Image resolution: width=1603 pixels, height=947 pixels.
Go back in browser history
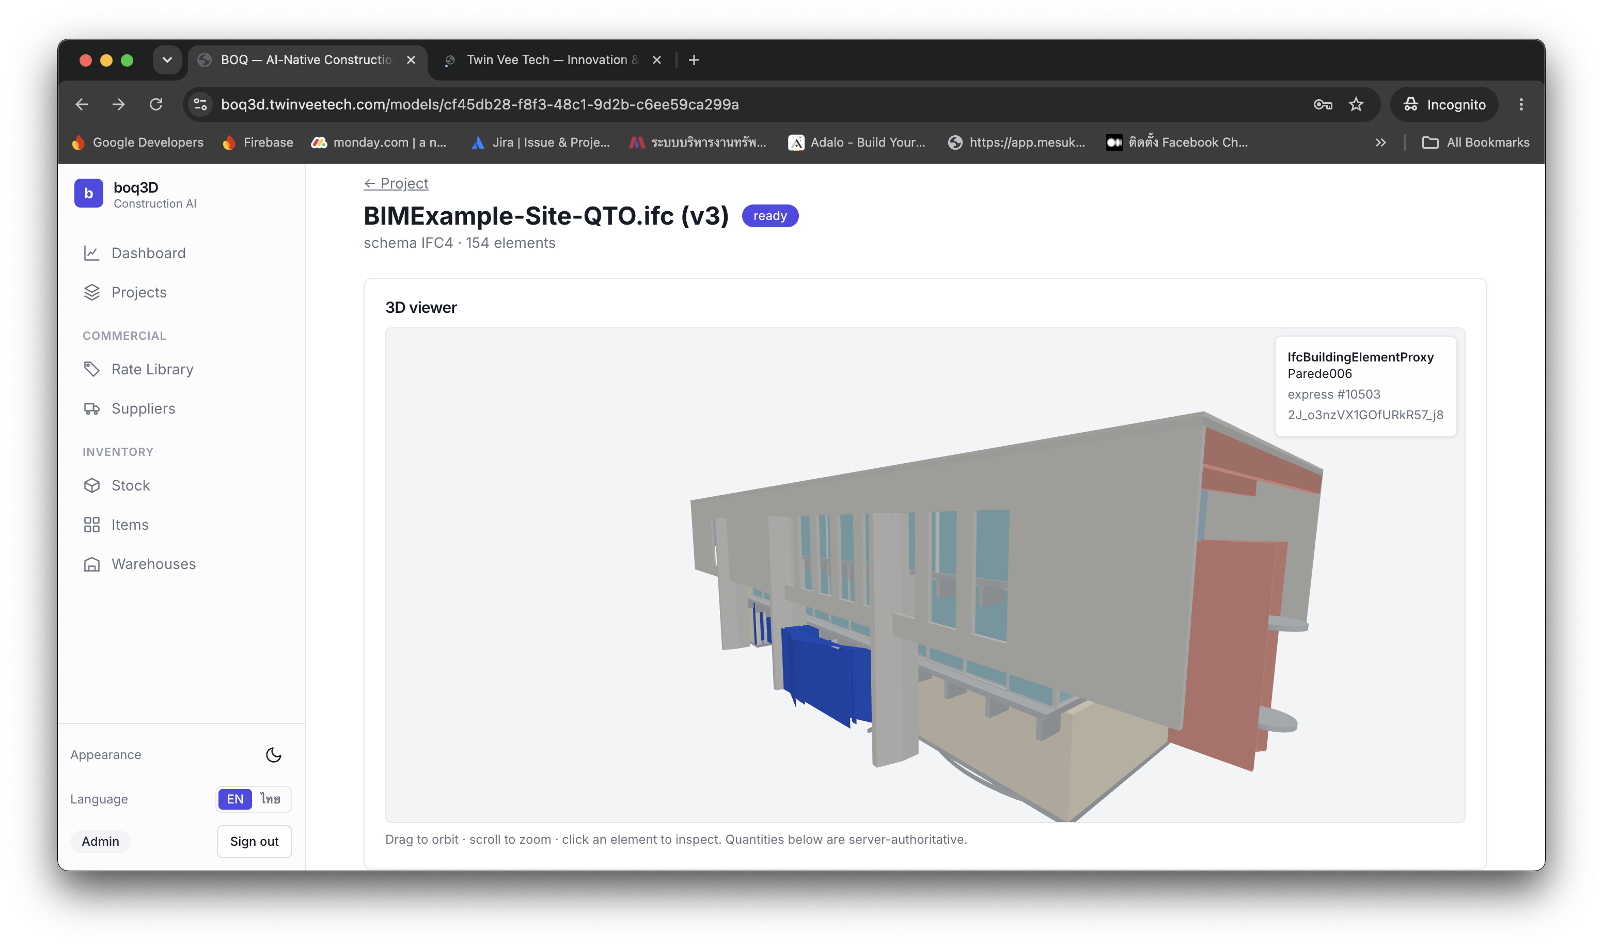tap(82, 104)
